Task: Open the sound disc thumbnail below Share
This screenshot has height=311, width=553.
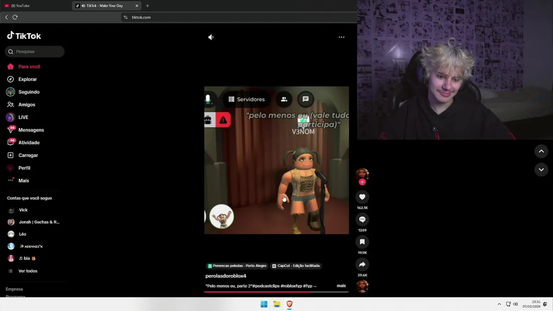Action: pyautogui.click(x=362, y=286)
